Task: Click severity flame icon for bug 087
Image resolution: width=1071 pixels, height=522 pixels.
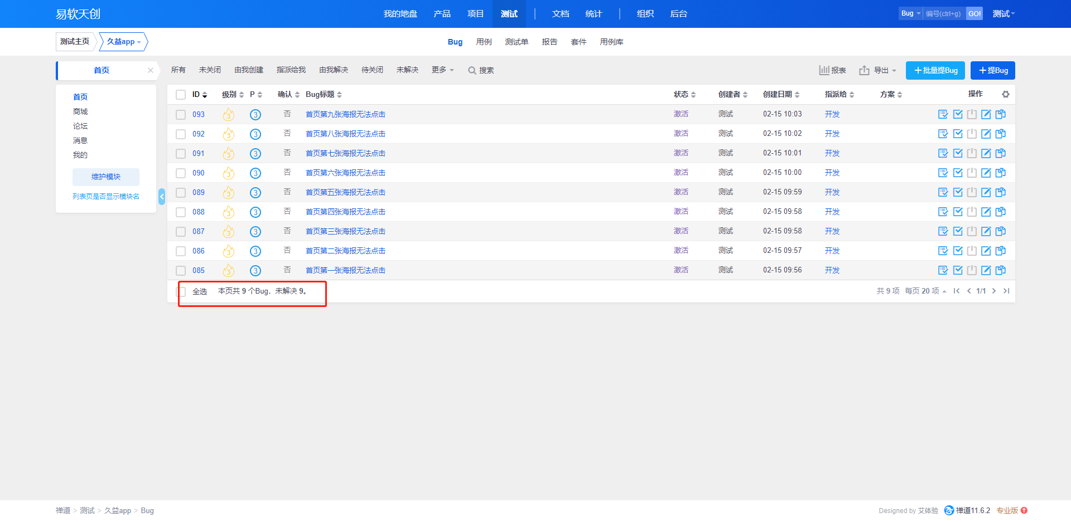Action: (228, 232)
